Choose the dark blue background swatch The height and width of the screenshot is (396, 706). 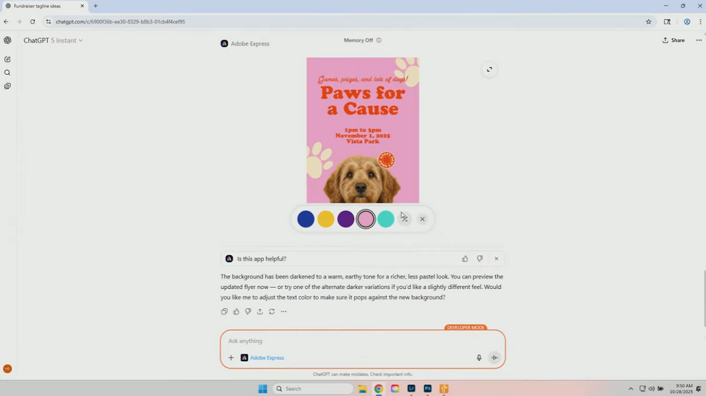(306, 219)
